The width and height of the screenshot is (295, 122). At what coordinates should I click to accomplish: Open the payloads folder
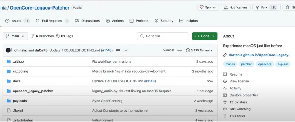click(20, 101)
